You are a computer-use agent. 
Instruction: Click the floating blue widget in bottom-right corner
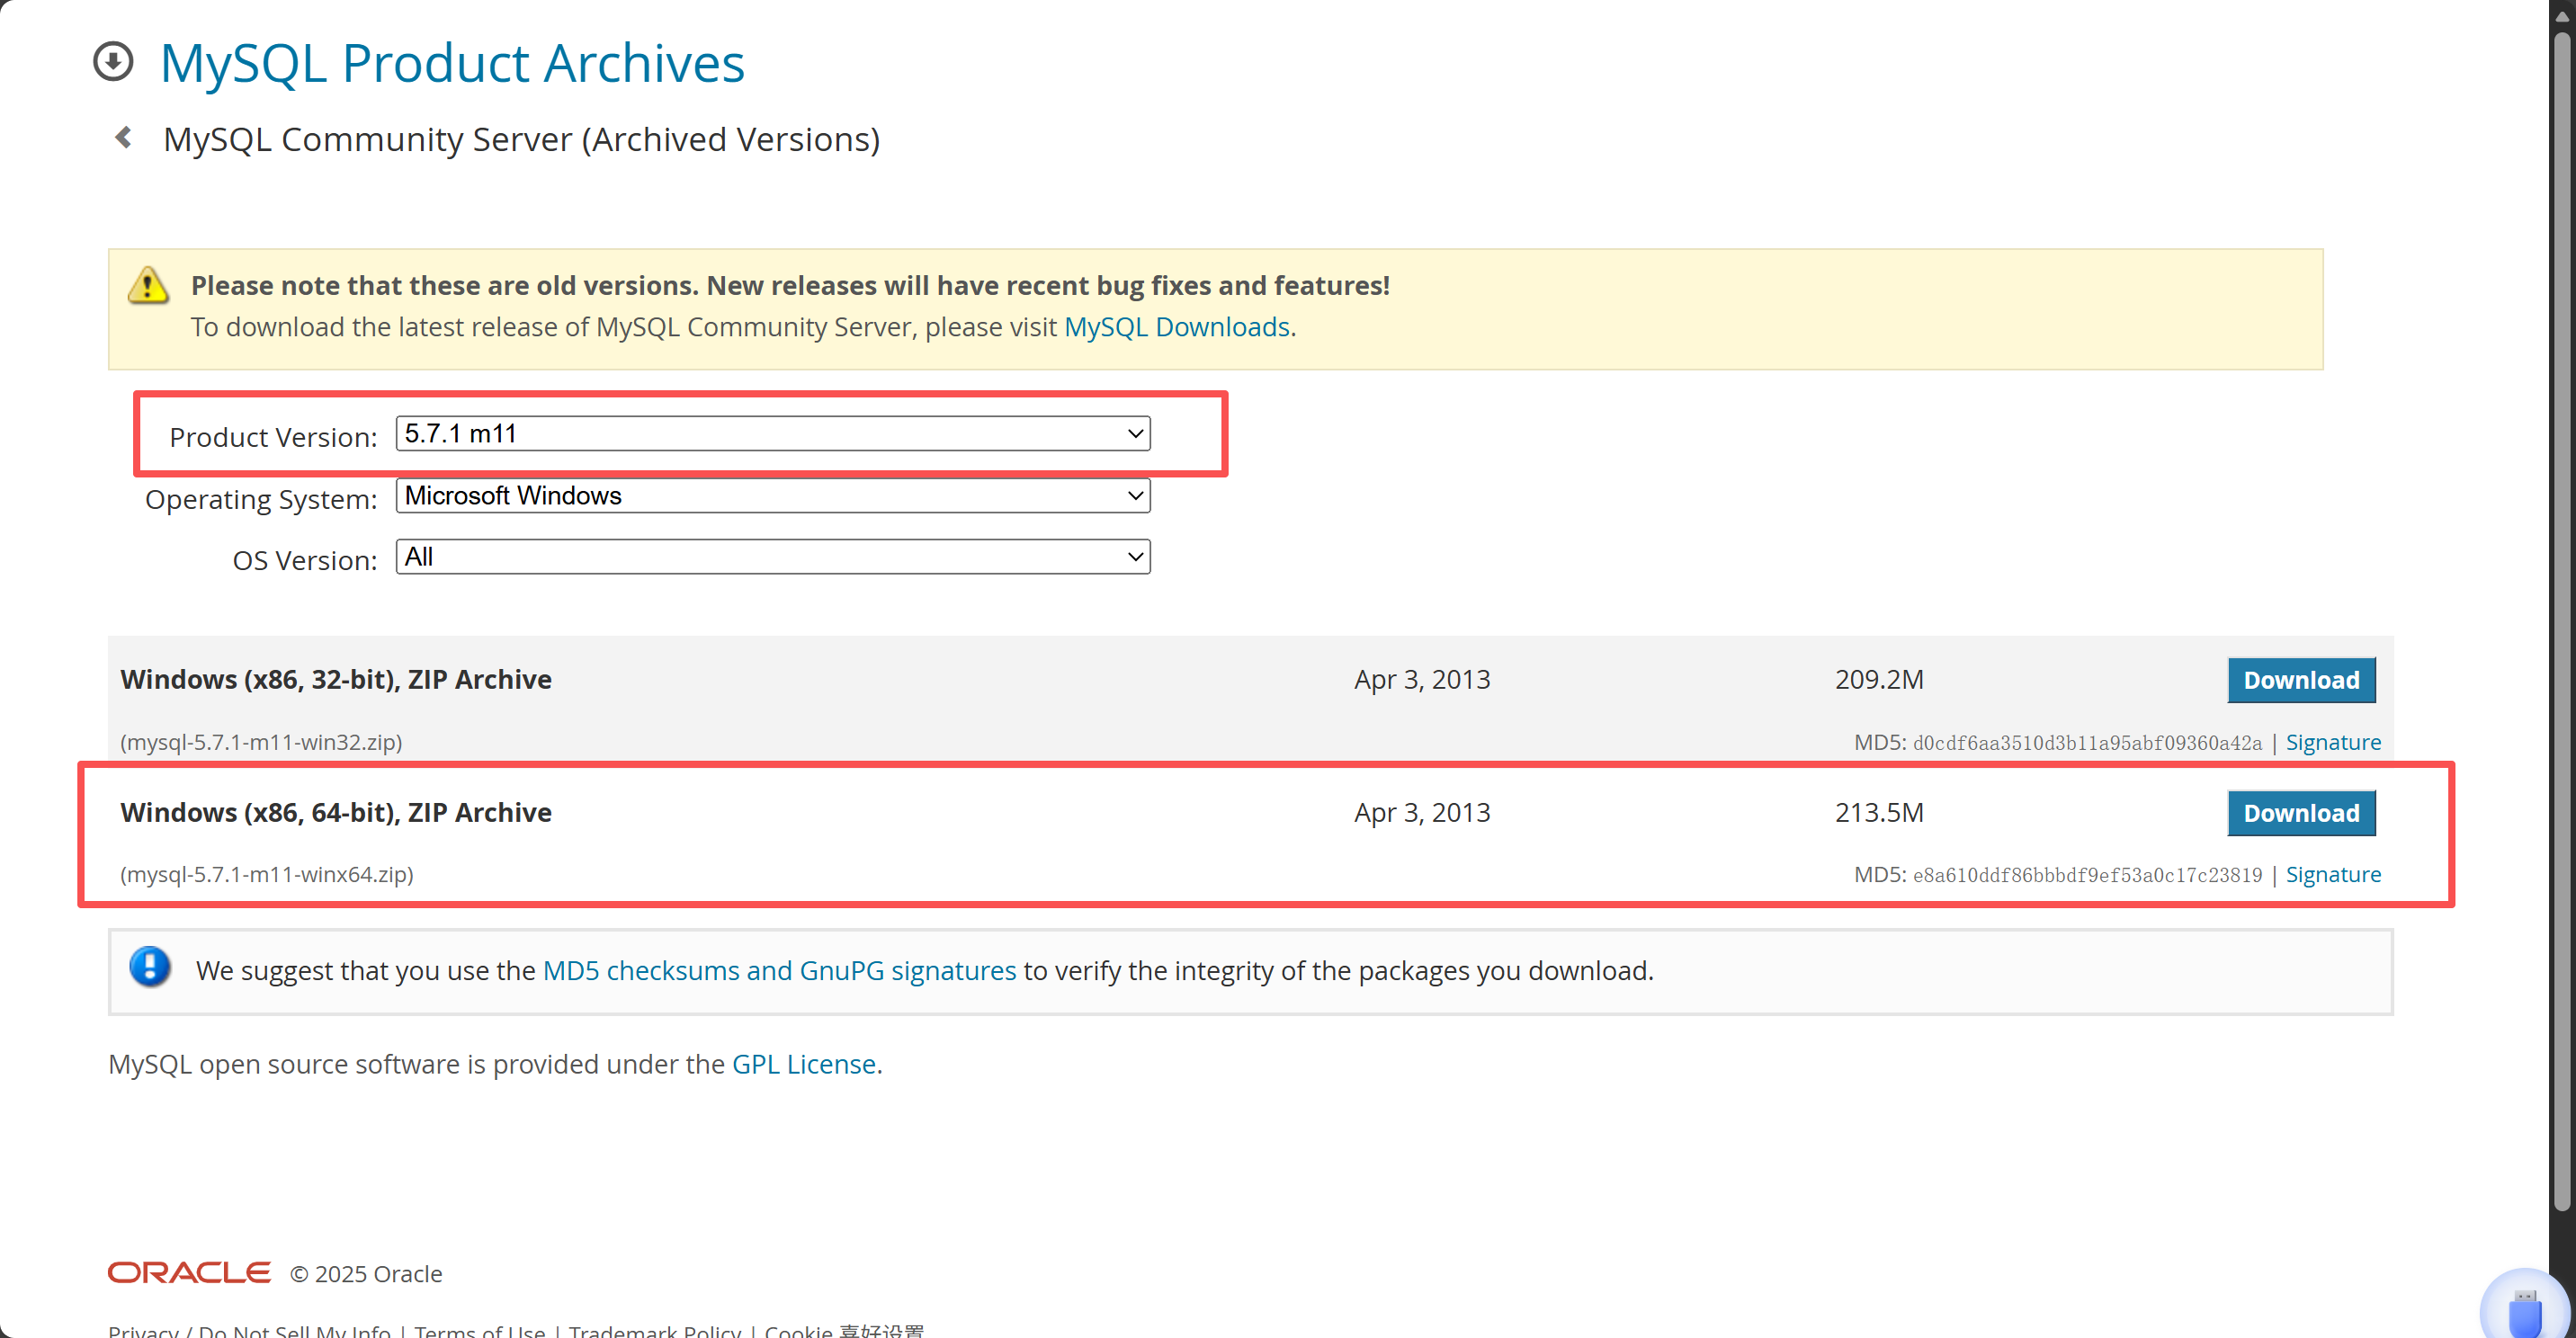pyautogui.click(x=2524, y=1309)
